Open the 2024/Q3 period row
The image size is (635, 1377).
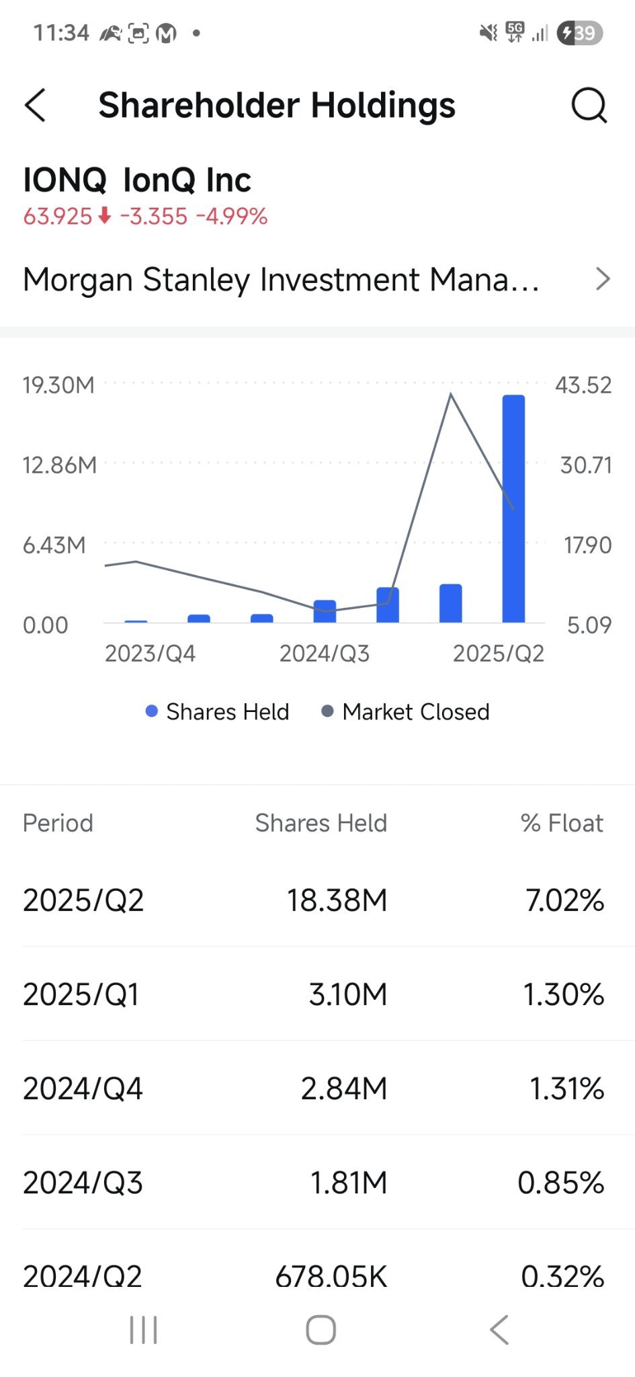click(317, 1183)
